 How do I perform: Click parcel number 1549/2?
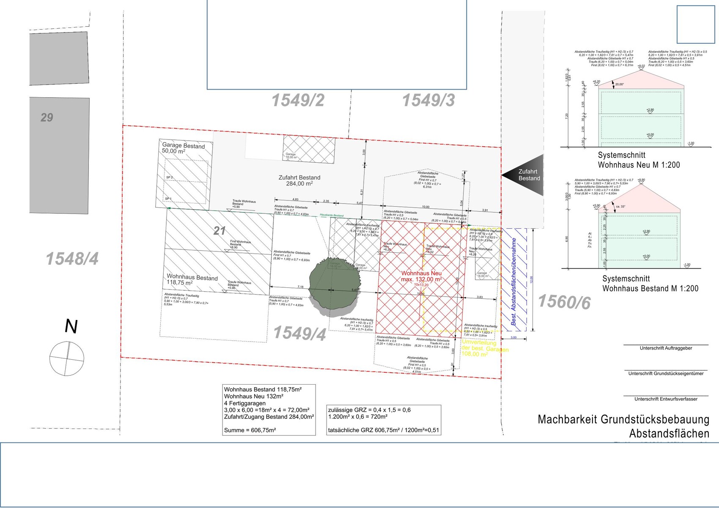tap(298, 101)
